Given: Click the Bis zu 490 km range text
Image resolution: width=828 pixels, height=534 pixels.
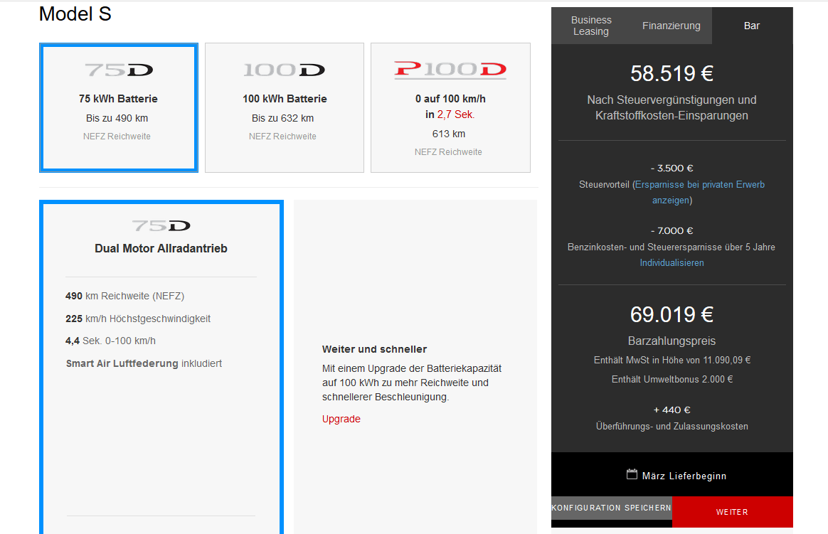Looking at the screenshot, I should (x=117, y=118).
